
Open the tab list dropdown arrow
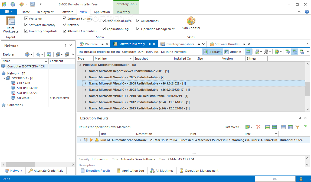pyautogui.click(x=308, y=44)
